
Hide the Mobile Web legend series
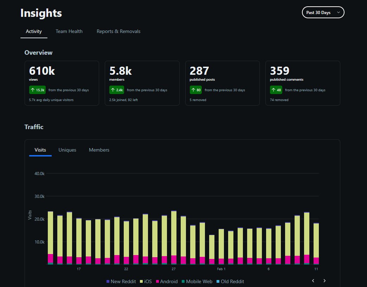click(x=197, y=281)
